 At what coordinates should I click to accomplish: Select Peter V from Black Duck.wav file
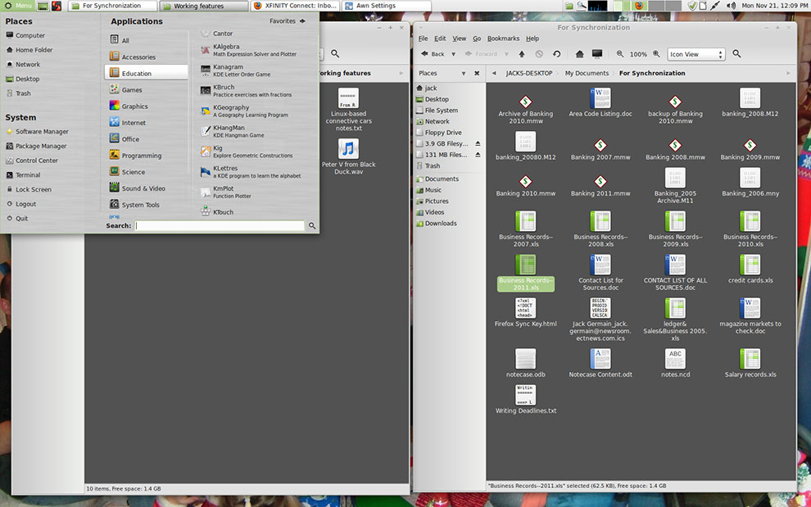349,156
